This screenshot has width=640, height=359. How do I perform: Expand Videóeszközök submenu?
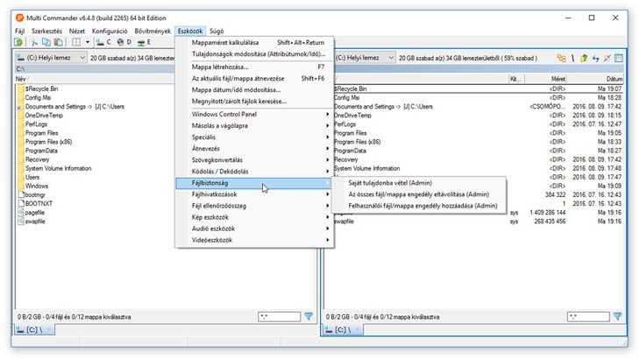click(x=255, y=240)
